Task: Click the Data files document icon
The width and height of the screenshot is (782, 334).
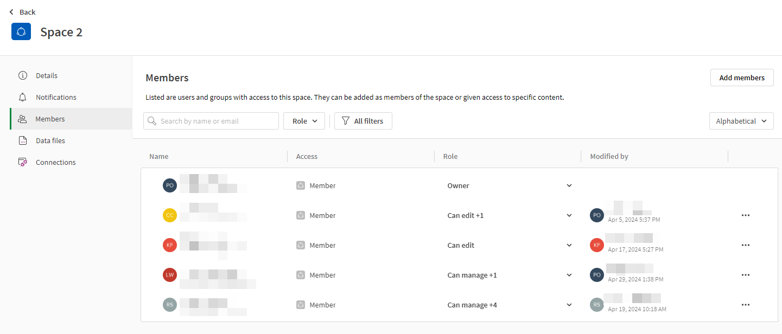Action: point(23,140)
